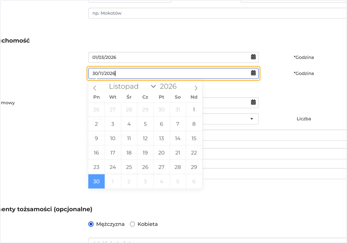Select the Mężczyzna radio button
Viewport: 347px width, 243px height.
tap(91, 224)
